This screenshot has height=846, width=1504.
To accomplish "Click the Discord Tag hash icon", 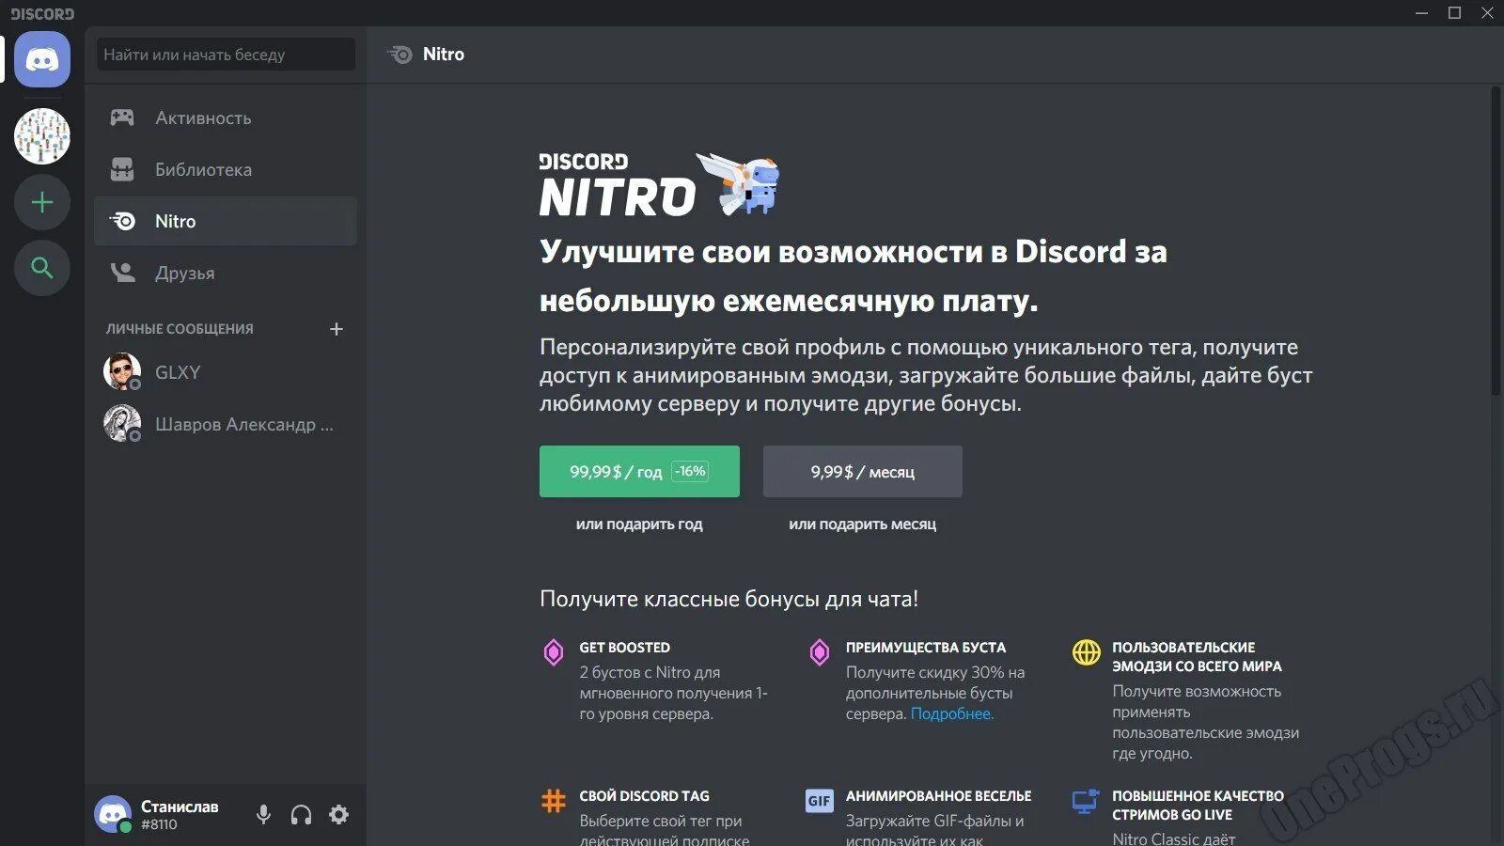I will tap(554, 801).
